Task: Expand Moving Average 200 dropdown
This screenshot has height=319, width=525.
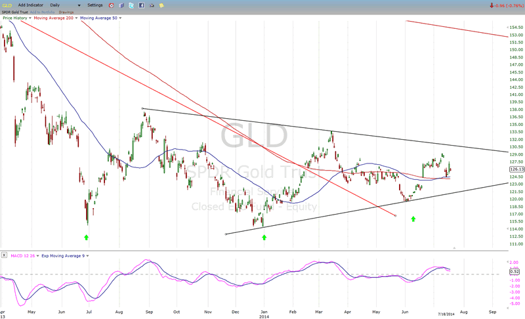Action: tap(77, 18)
